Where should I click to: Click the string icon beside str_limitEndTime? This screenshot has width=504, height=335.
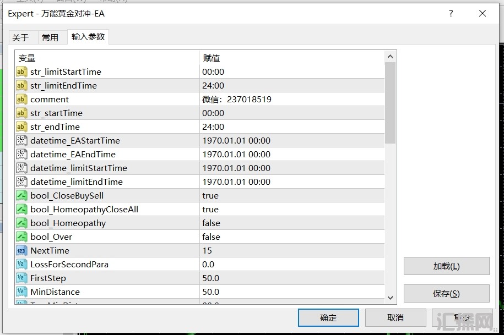coord(21,86)
